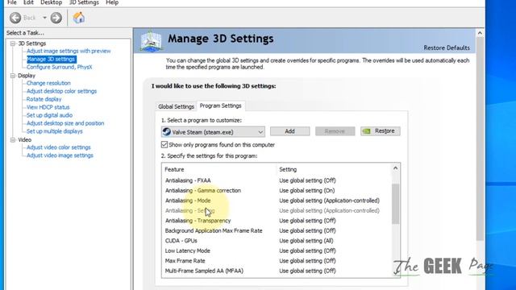Click the settings list scroll-up arrow
This screenshot has height=290, width=516.
click(x=395, y=168)
